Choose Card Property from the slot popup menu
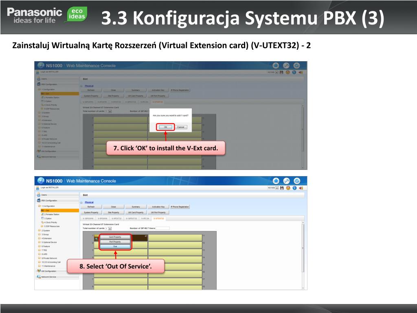417x313 pixels. (x=115, y=237)
